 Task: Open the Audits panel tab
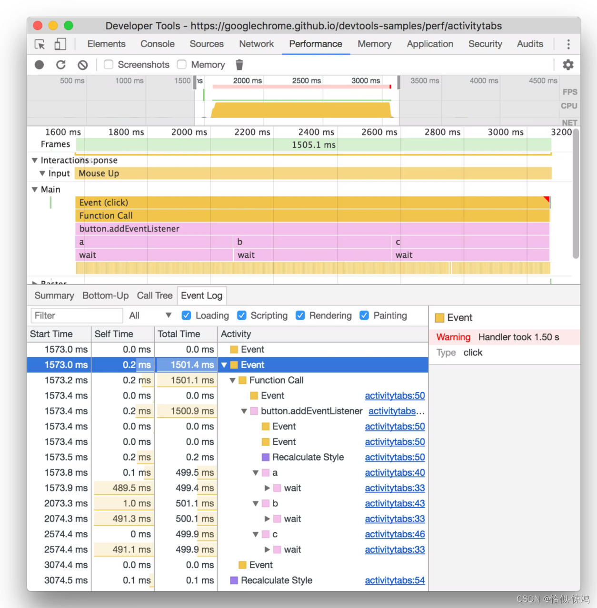(x=530, y=44)
